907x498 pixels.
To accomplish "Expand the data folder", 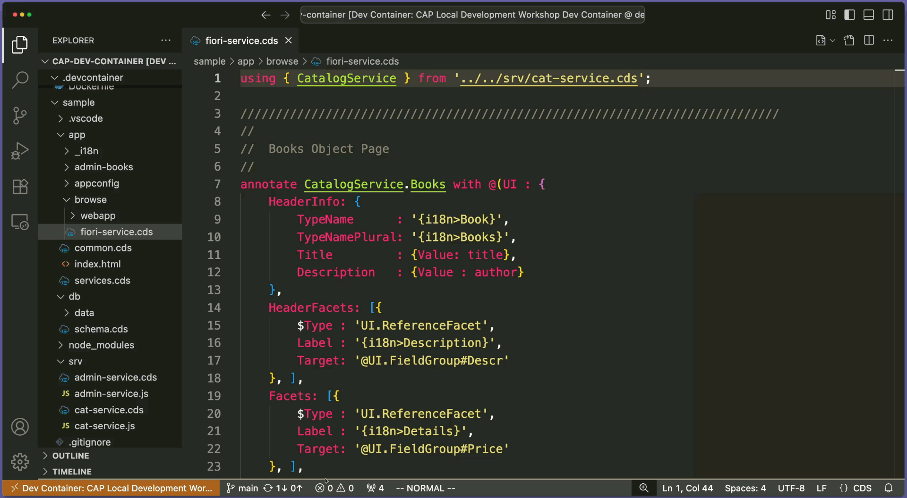I will (x=110, y=313).
